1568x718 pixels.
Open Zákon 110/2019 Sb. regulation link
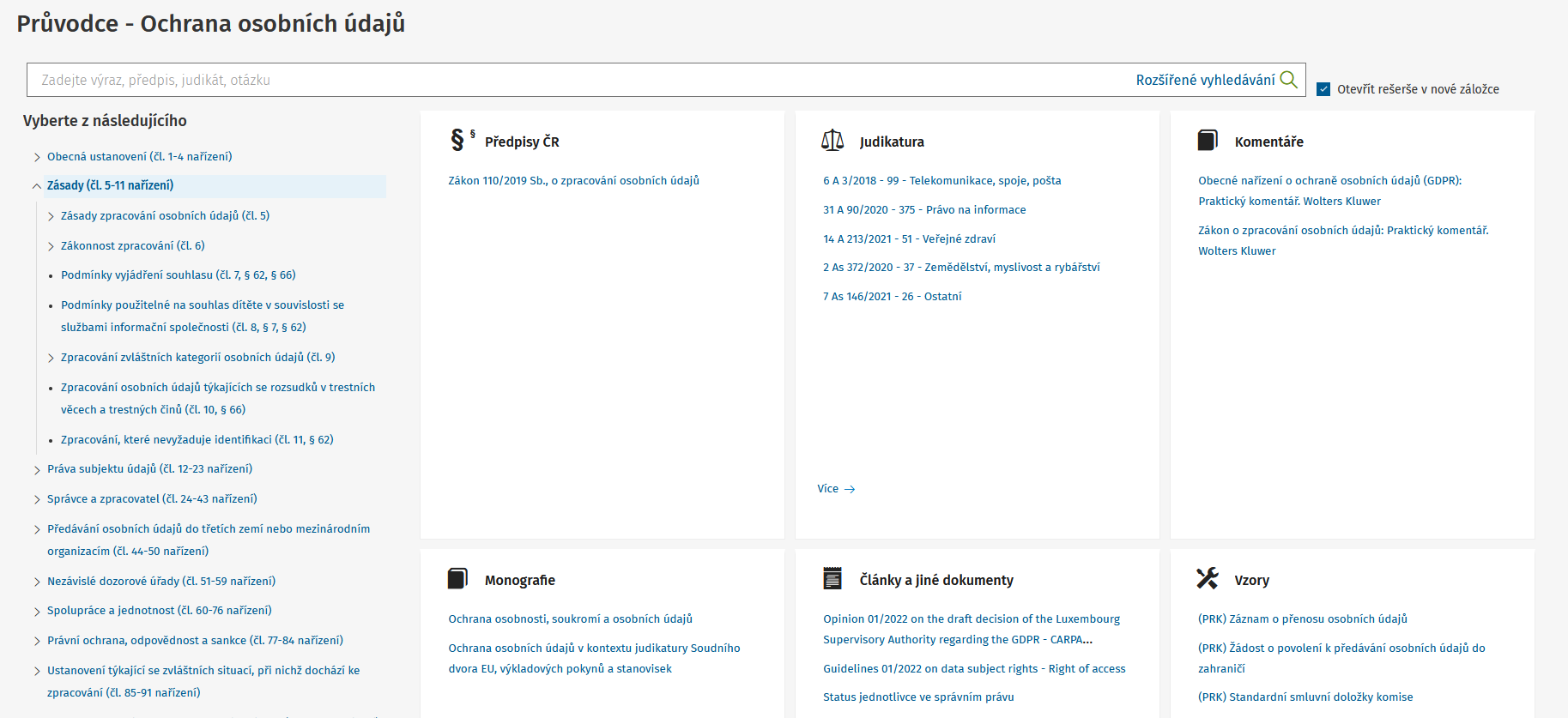click(x=573, y=181)
